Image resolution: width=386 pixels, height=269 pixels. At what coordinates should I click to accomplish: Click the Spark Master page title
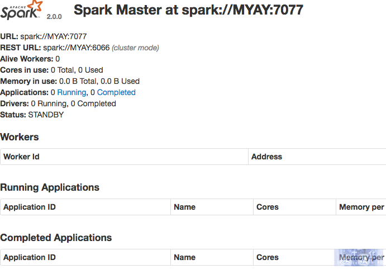188,10
